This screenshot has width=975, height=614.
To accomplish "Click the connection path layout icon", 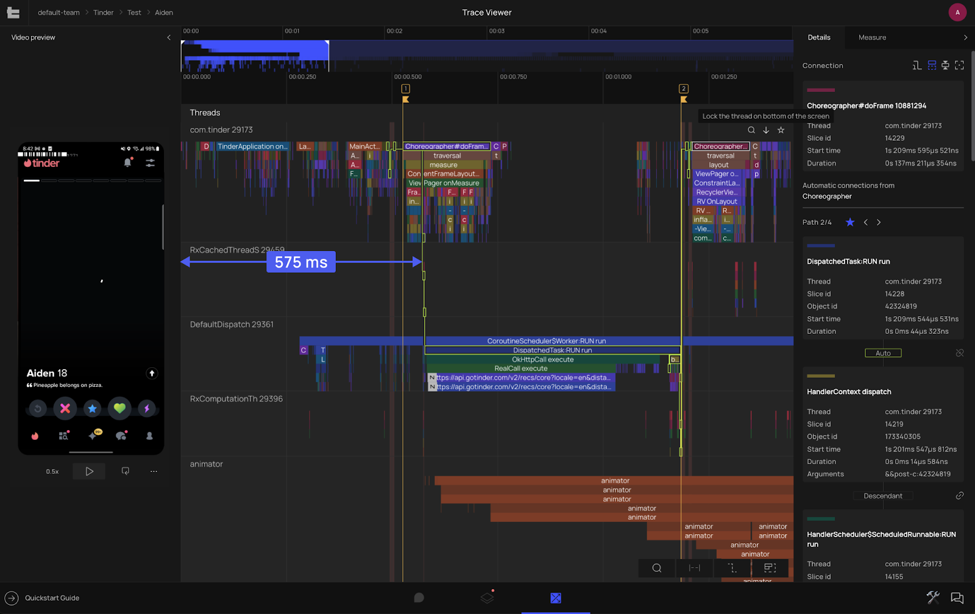I will [917, 65].
